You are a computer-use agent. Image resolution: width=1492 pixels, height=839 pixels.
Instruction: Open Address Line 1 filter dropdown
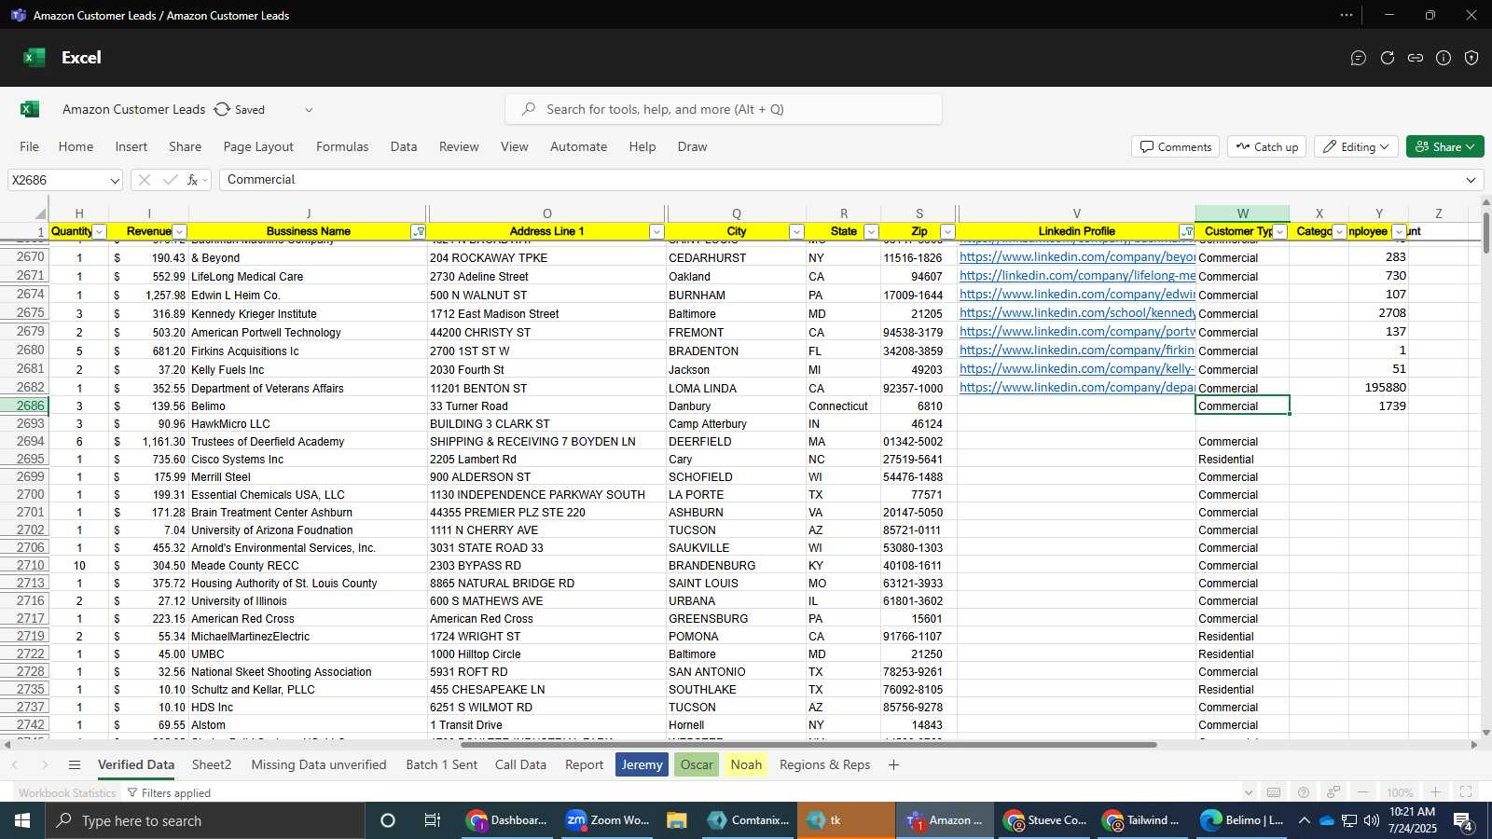[656, 231]
